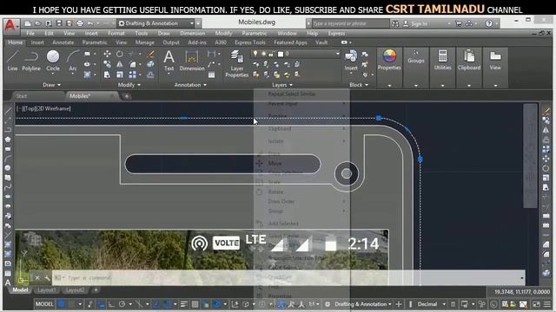Switch to the Featured Apps ribbon tab

click(x=290, y=42)
